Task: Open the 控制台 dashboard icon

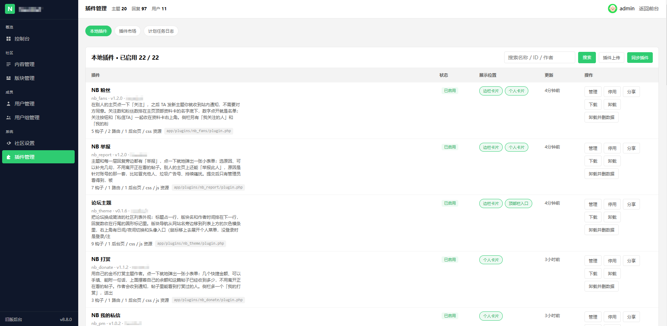Action: point(9,39)
